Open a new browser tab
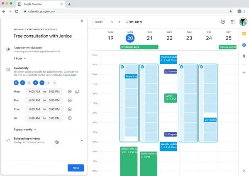 coord(69,4)
